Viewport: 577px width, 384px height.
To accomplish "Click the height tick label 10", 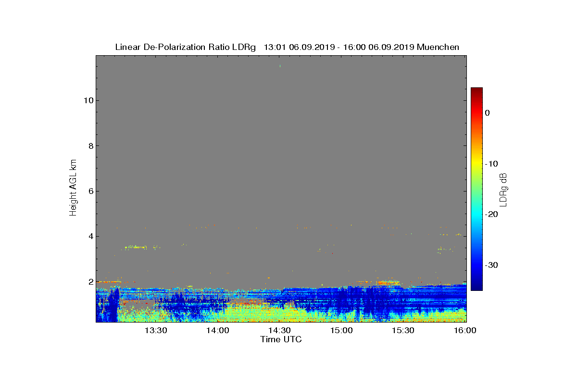I will point(88,100).
